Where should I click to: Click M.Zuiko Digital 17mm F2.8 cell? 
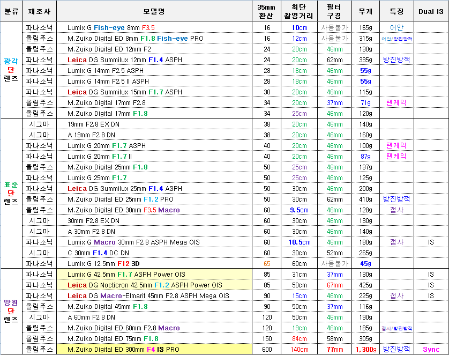[154, 103]
